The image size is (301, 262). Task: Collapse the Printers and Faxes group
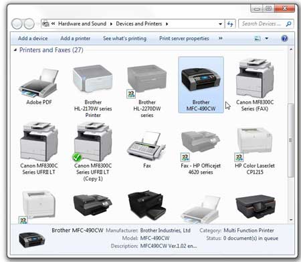click(15, 50)
